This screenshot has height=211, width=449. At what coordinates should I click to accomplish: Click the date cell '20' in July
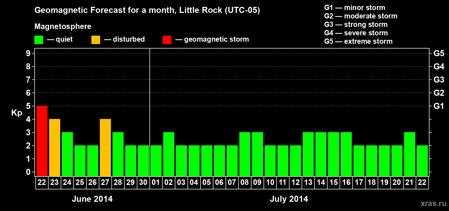tap(397, 183)
